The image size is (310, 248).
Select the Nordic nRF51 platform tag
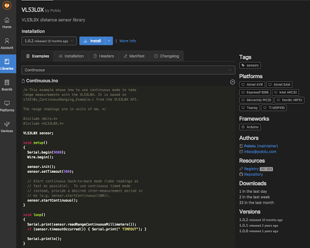click(289, 100)
